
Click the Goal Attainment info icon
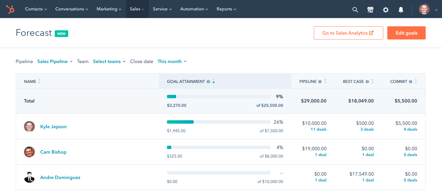coord(208,82)
